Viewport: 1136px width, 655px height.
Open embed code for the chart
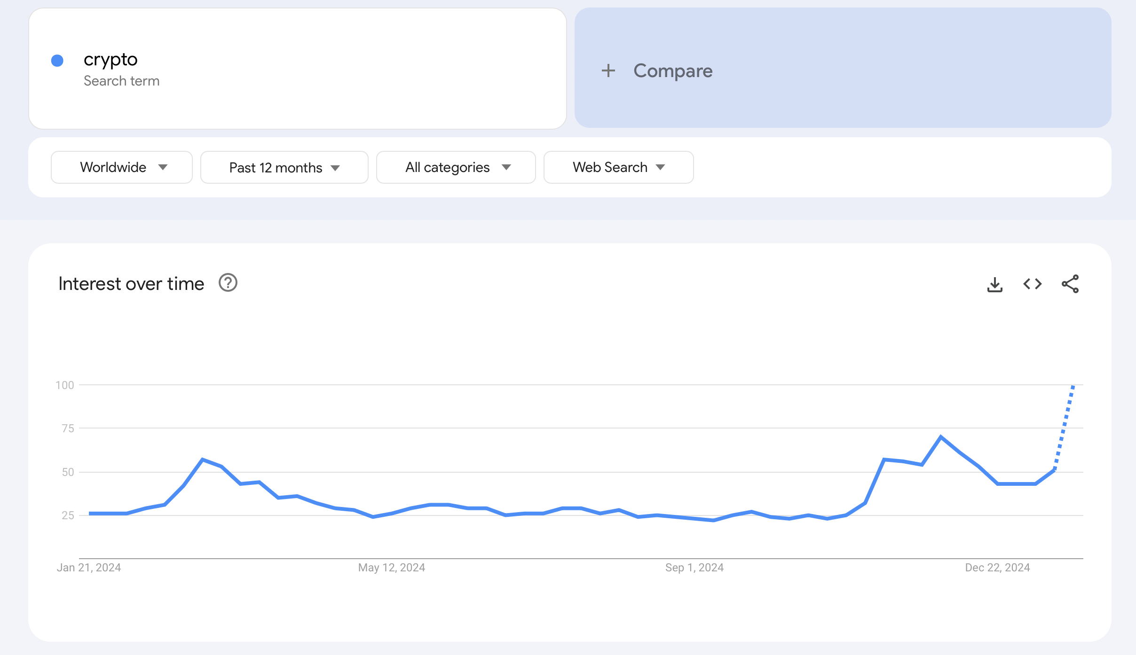click(1032, 284)
